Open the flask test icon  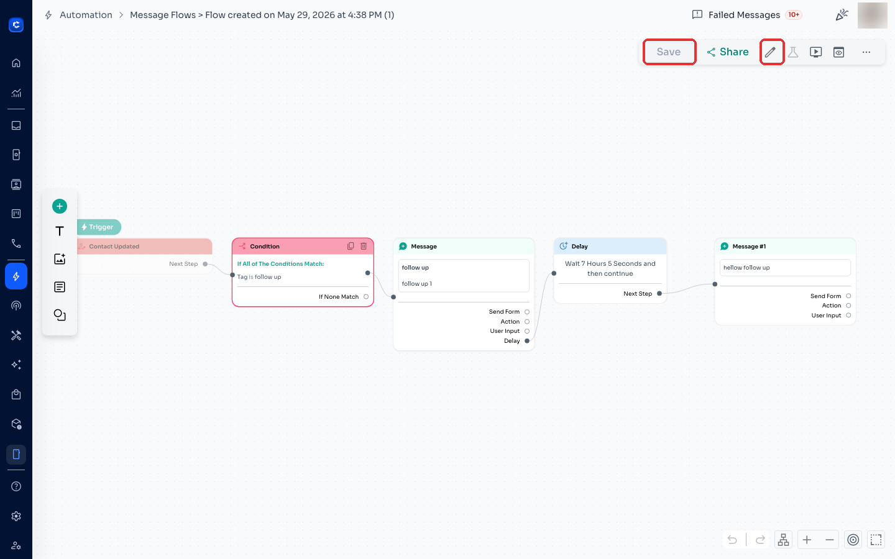pyautogui.click(x=793, y=52)
